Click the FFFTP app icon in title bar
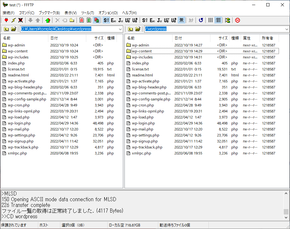This screenshot has width=290, height=229. [x=5, y=5]
